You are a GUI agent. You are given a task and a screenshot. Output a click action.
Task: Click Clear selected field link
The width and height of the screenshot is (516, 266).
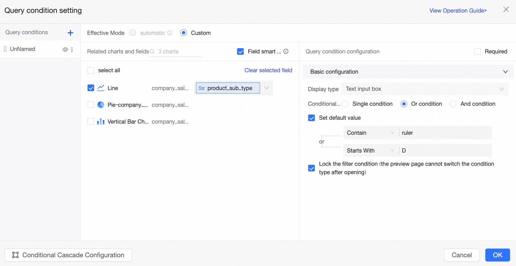tap(268, 70)
